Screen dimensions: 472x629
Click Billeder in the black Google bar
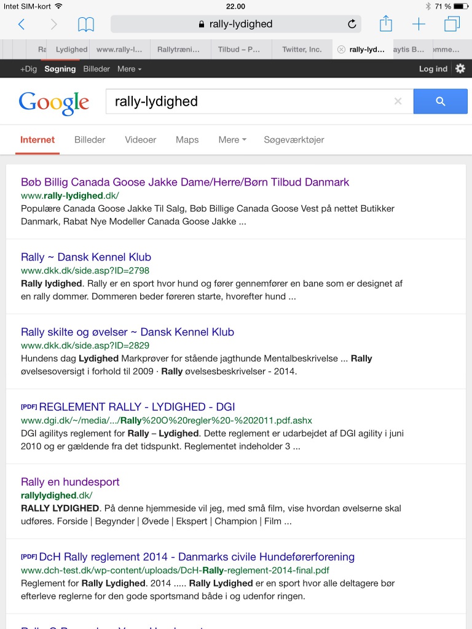[x=96, y=69]
